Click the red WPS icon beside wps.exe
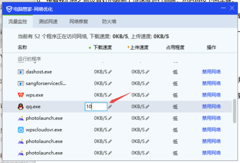The height and width of the screenshot is (163, 240). 21,95
